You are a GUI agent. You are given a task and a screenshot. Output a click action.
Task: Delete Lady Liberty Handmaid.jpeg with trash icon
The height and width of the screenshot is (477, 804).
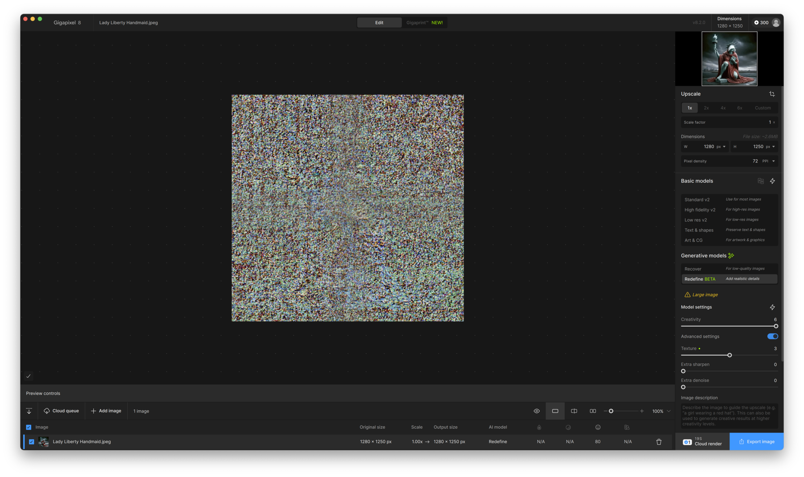coord(659,441)
